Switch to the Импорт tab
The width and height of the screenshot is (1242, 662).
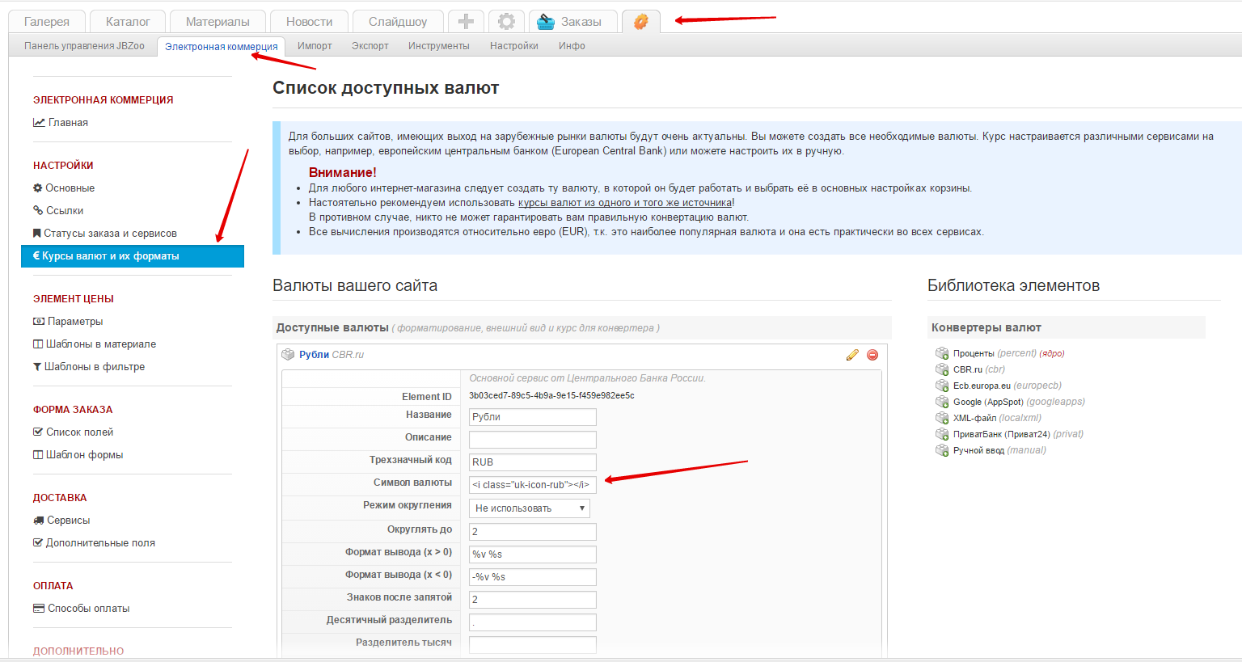(x=315, y=46)
